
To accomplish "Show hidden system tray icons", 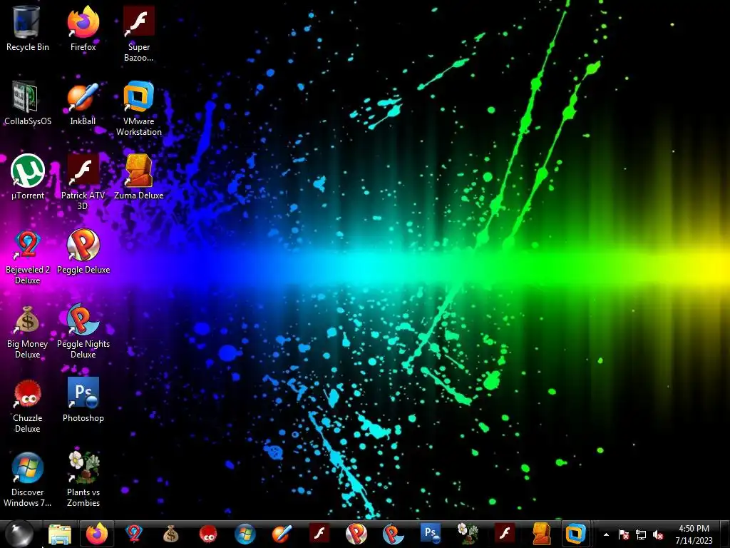I will [x=606, y=534].
